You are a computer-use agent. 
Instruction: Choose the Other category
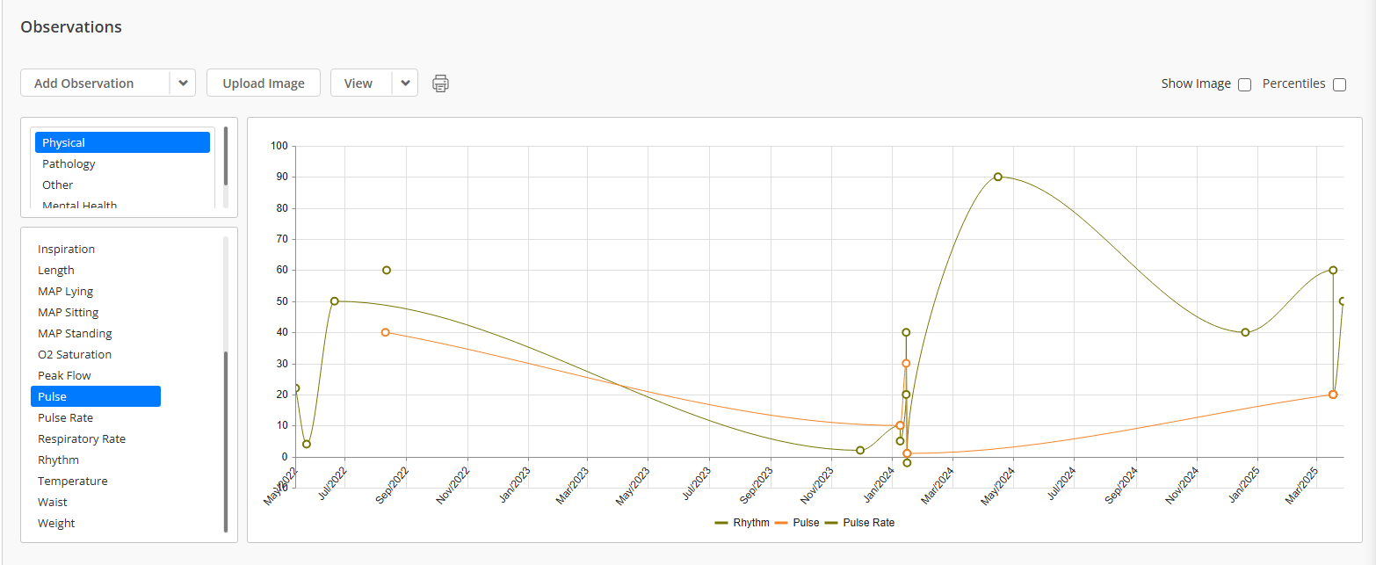coord(58,185)
